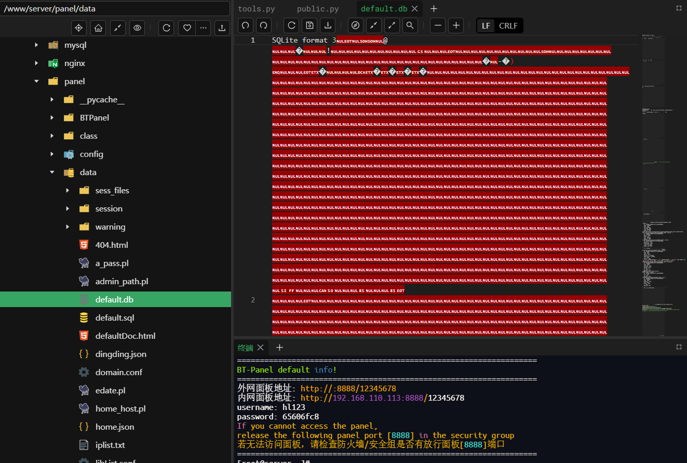The width and height of the screenshot is (687, 463).
Task: Click the undo icon in editor toolbar
Action: [246, 25]
